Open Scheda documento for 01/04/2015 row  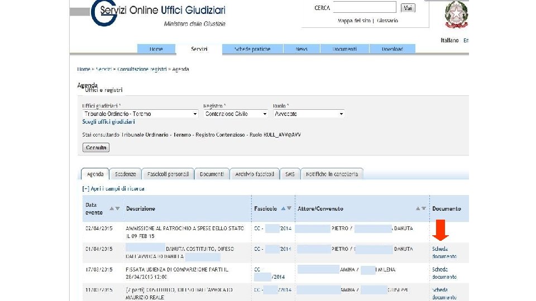[x=444, y=253]
